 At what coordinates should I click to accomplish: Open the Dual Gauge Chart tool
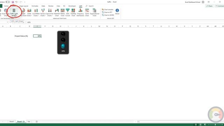coord(6,12)
